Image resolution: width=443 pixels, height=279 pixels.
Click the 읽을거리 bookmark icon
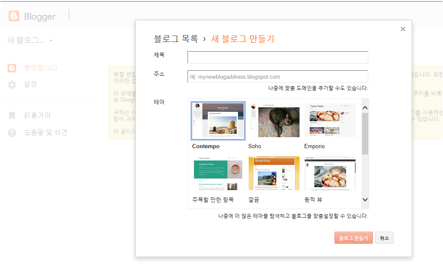tap(12, 115)
